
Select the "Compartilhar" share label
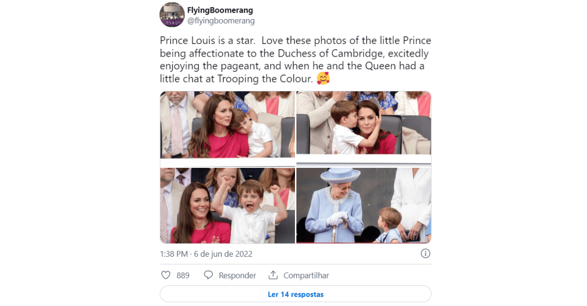[306, 276]
